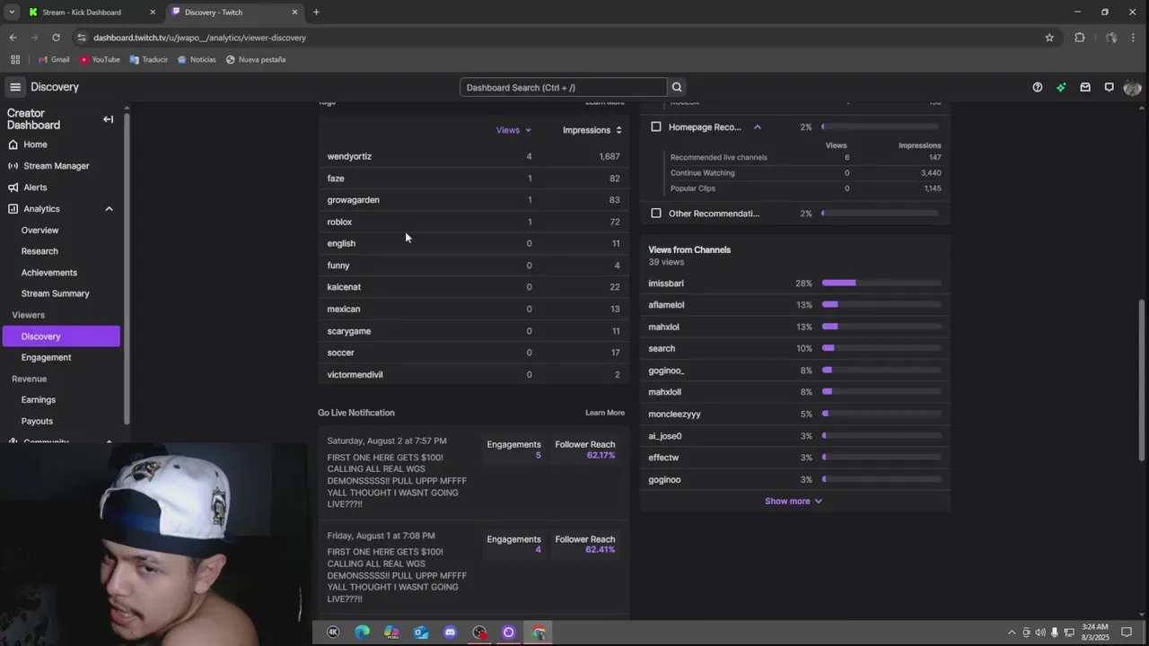Open Earnings under Revenue
This screenshot has width=1149, height=646.
(39, 400)
